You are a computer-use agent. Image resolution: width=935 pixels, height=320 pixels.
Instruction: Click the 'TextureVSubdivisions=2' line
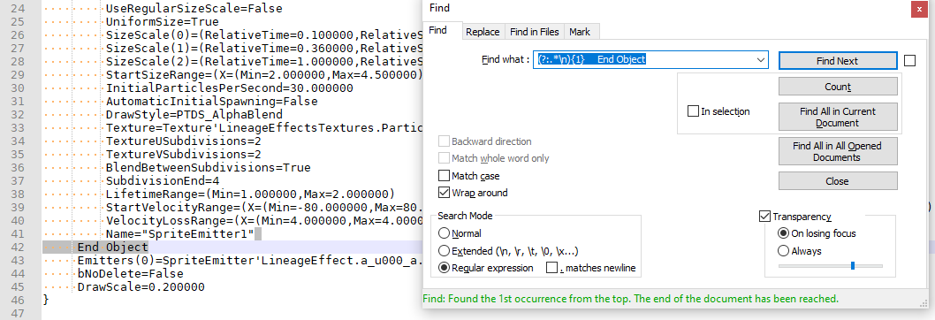pos(184,154)
